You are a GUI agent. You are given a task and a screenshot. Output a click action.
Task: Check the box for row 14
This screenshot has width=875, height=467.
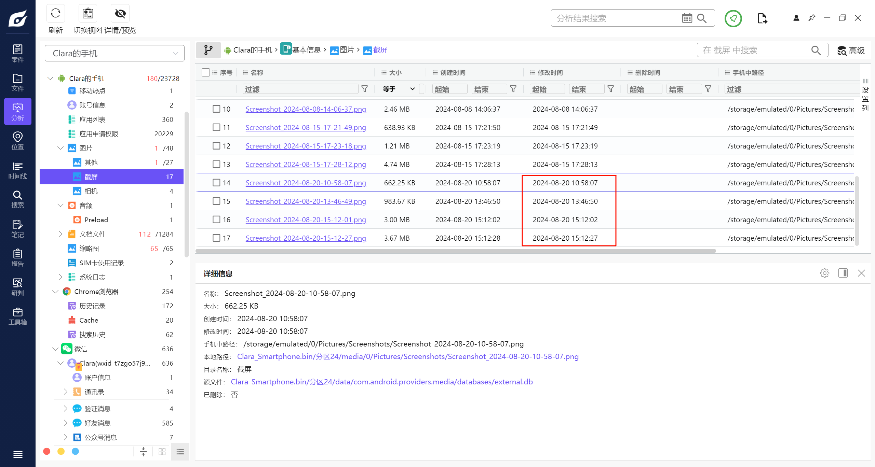pyautogui.click(x=216, y=183)
